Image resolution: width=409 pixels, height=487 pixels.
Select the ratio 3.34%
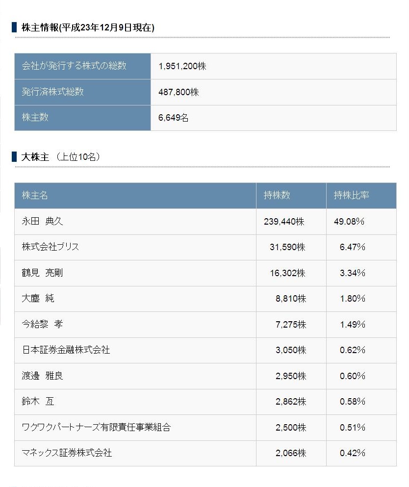353,273
